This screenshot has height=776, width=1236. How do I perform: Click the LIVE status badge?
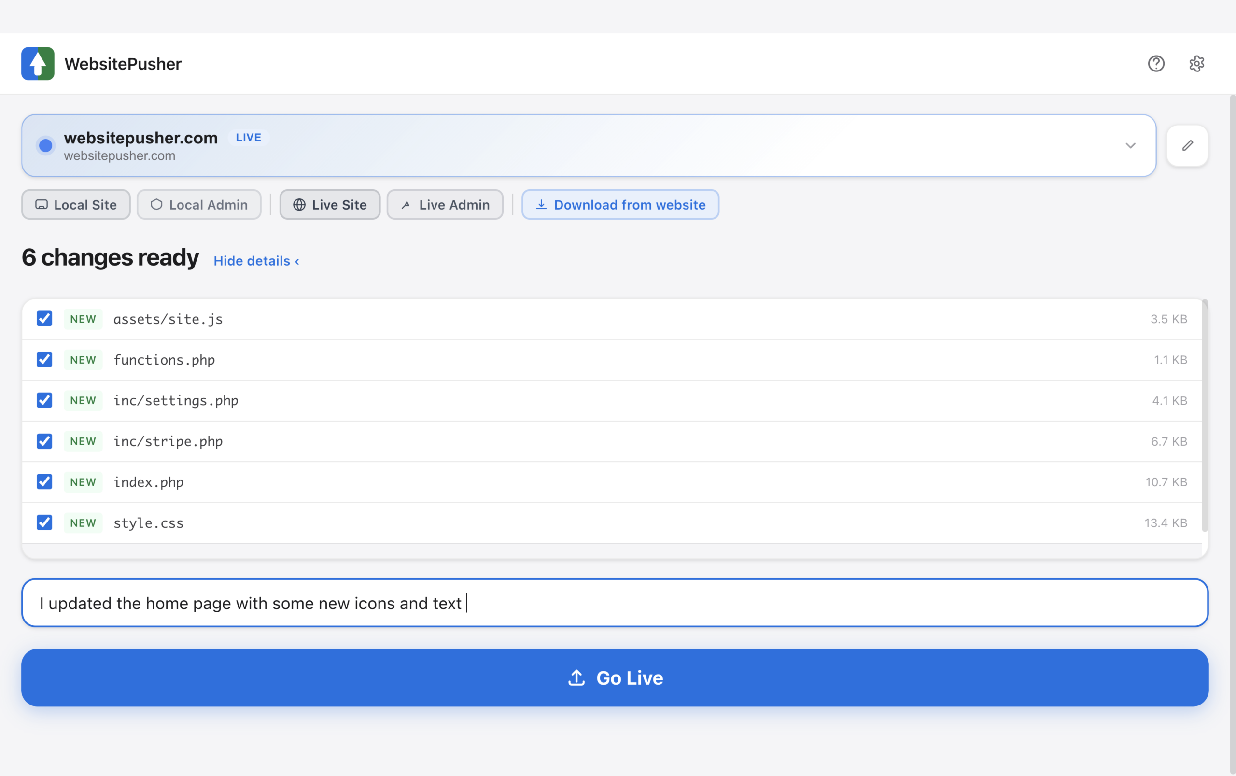click(248, 138)
